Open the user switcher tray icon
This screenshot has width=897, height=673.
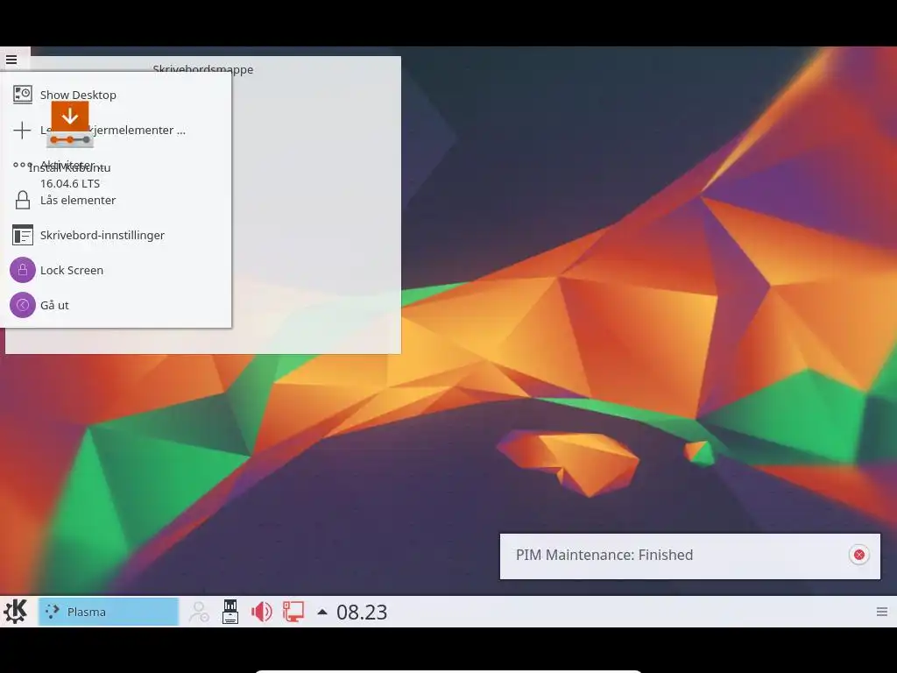click(199, 611)
